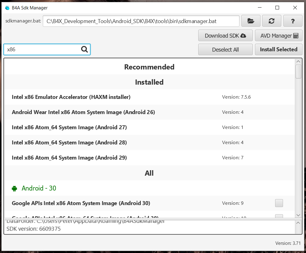Click Deselect All

coord(225,49)
